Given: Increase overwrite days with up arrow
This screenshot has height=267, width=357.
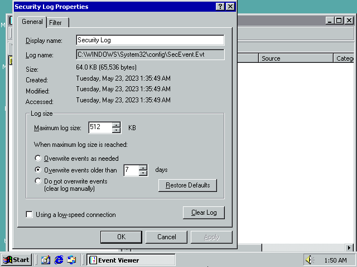Looking at the screenshot, I should 143,168.
